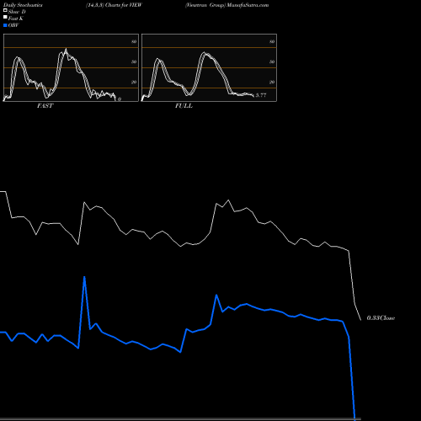Screen dimensions: 421x421
Task: Click the 80 axis label in FAST chart
Action: (134, 41)
